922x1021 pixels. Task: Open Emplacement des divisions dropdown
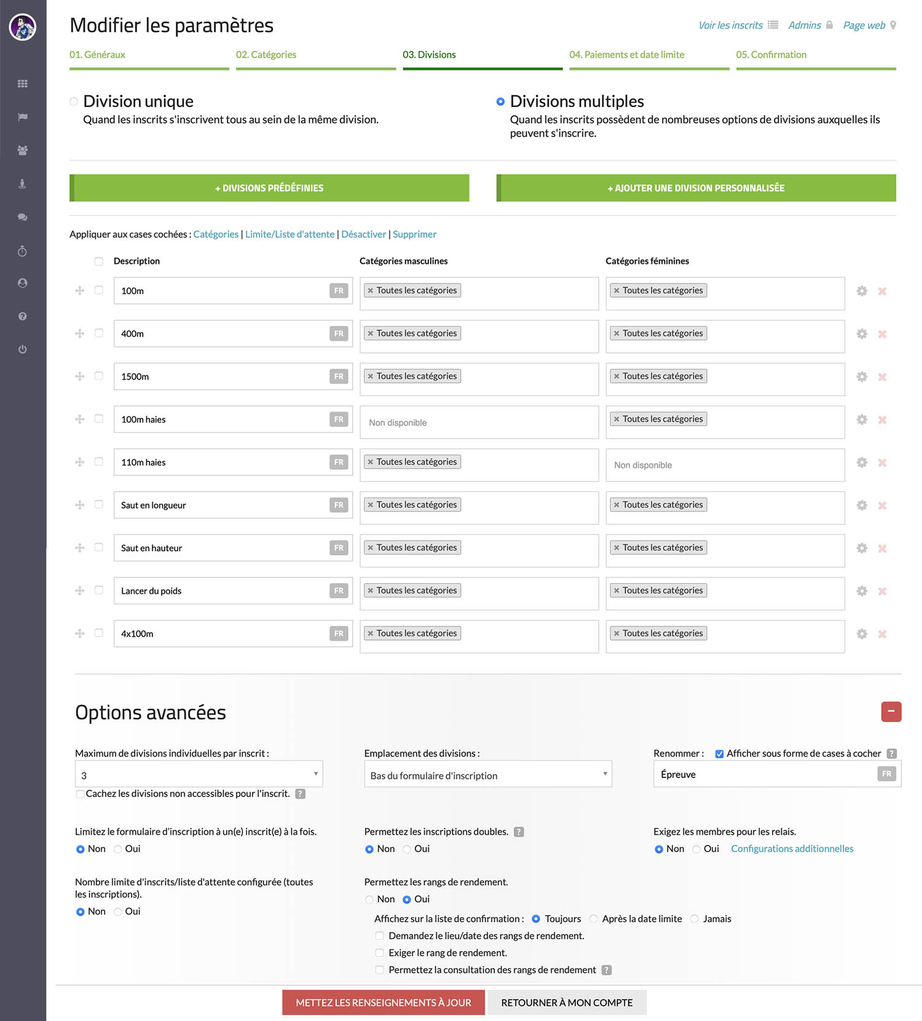pos(487,774)
